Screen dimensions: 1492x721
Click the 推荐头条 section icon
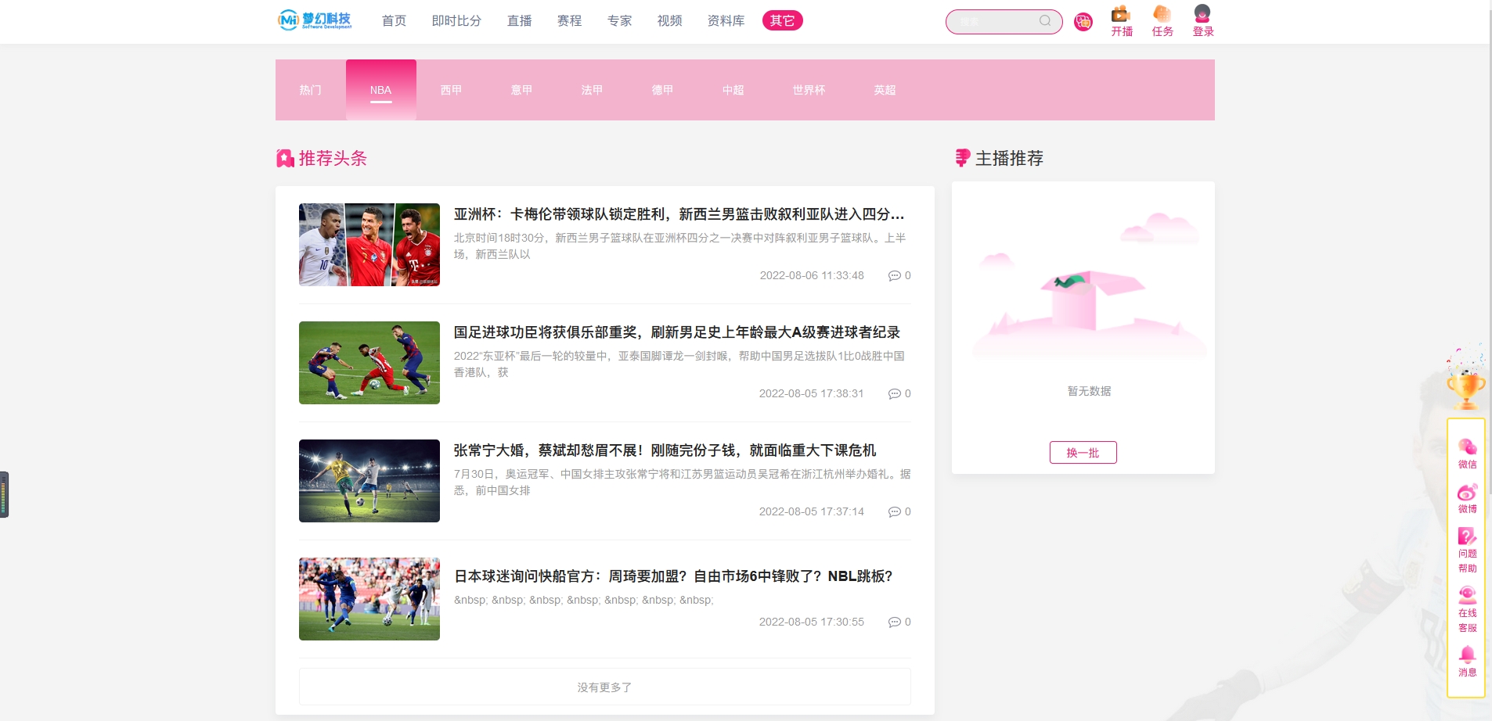(285, 159)
